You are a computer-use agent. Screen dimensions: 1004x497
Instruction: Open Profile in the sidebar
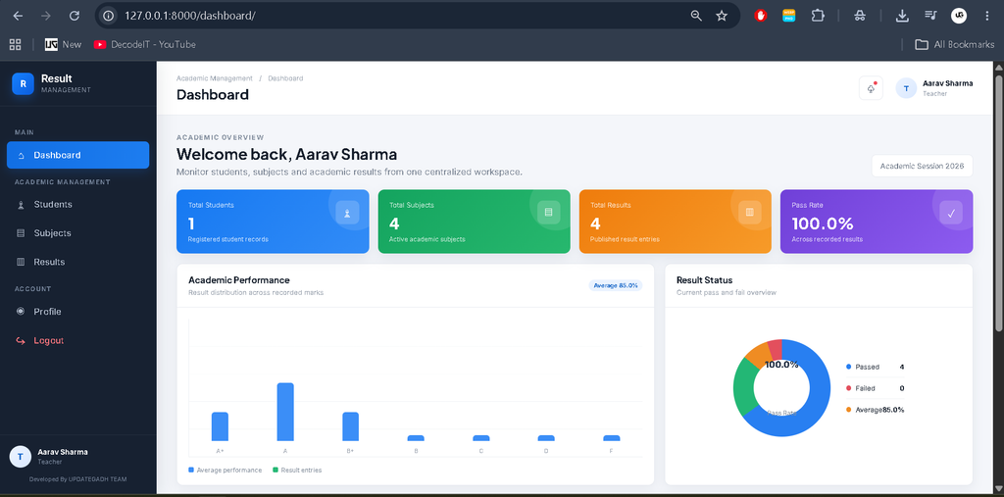point(78,312)
